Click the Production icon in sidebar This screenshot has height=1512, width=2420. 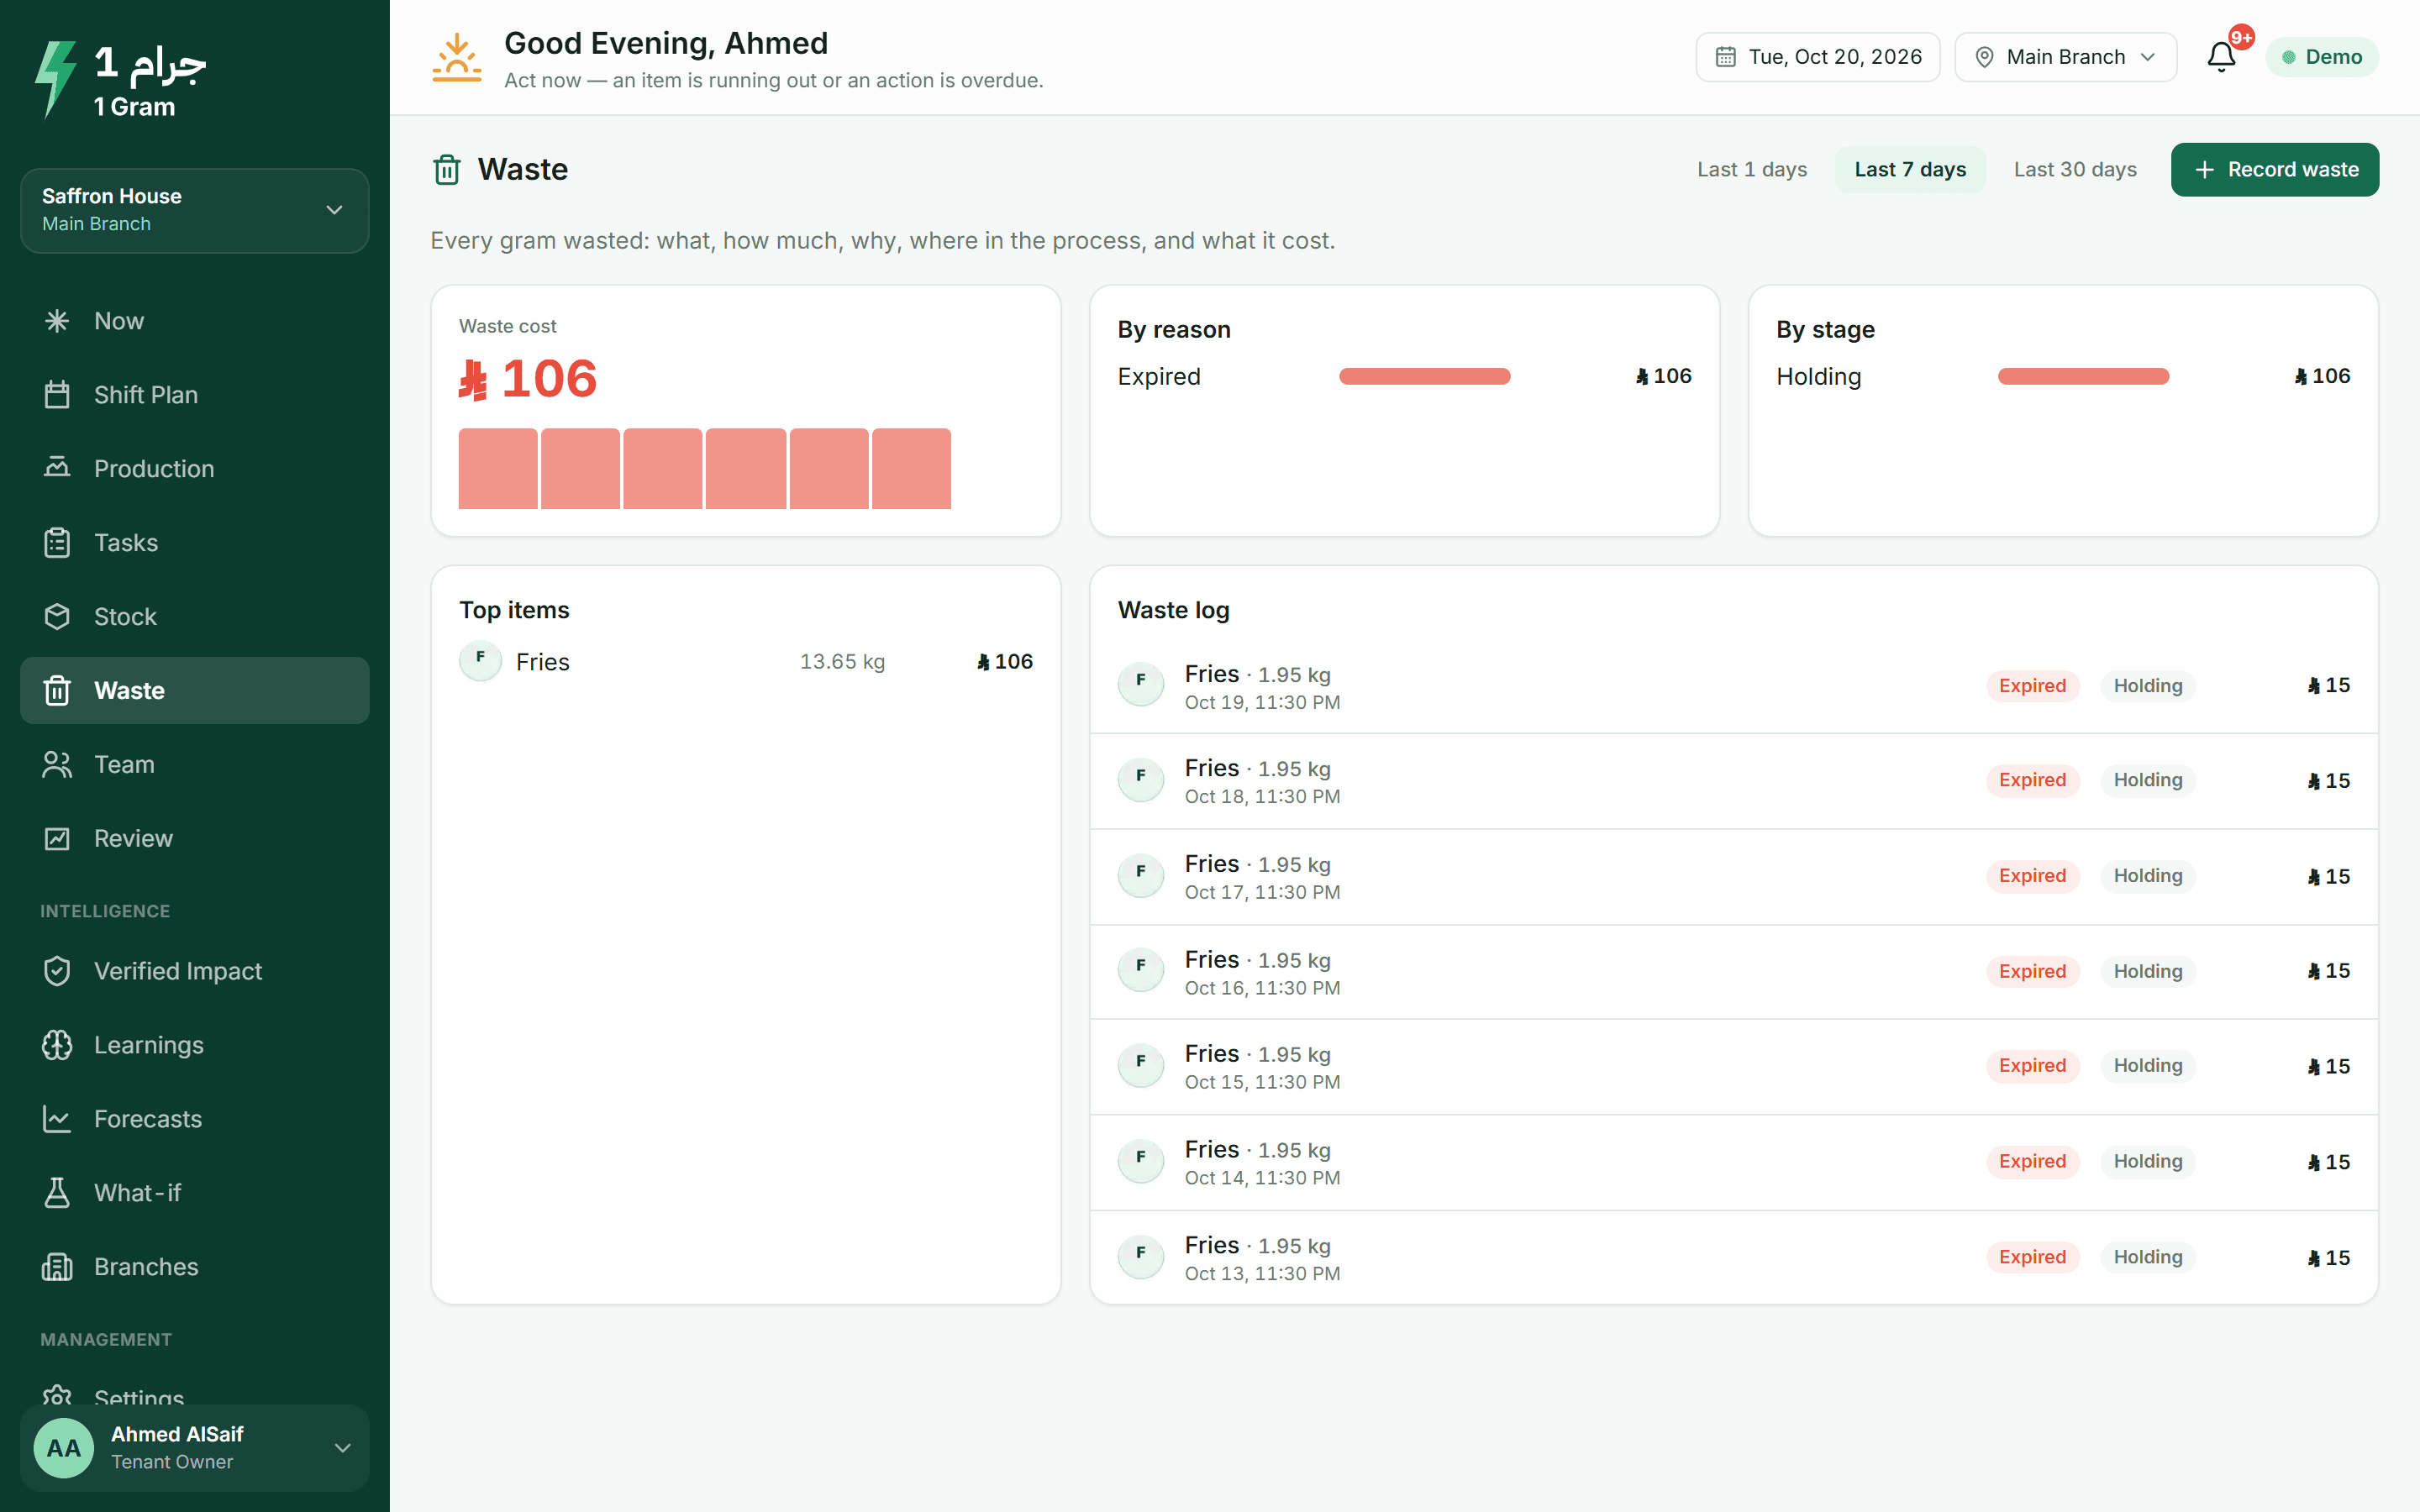pos(57,468)
